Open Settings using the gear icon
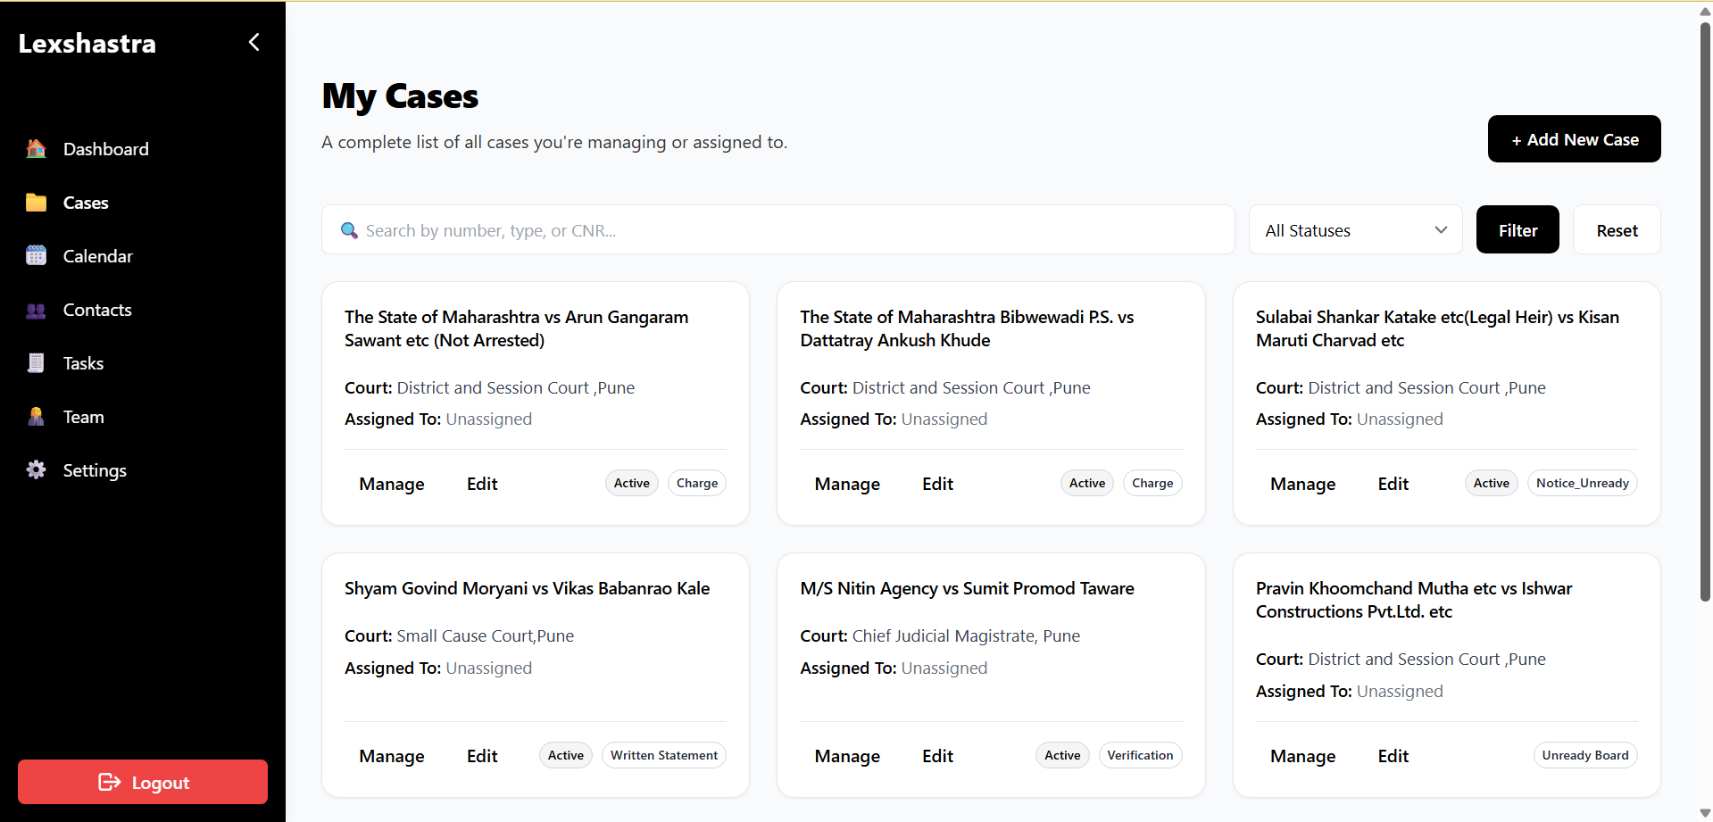Image resolution: width=1713 pixels, height=822 pixels. click(36, 469)
